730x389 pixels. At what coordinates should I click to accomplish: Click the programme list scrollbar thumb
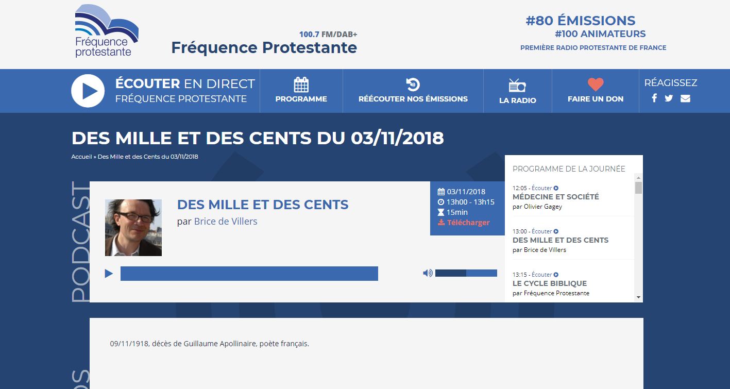tap(639, 188)
